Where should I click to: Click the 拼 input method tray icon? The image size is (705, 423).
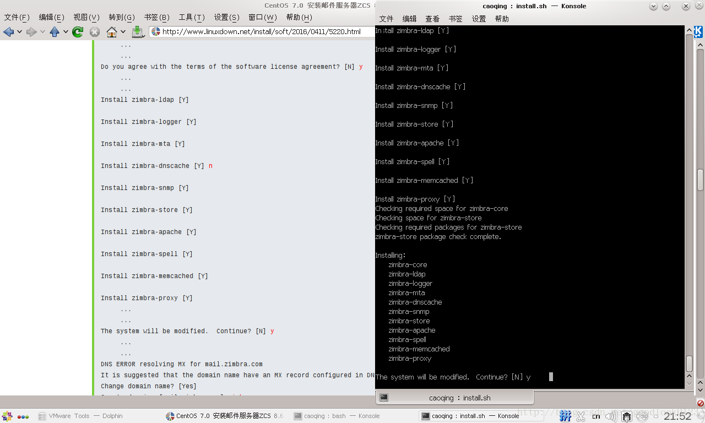point(565,417)
